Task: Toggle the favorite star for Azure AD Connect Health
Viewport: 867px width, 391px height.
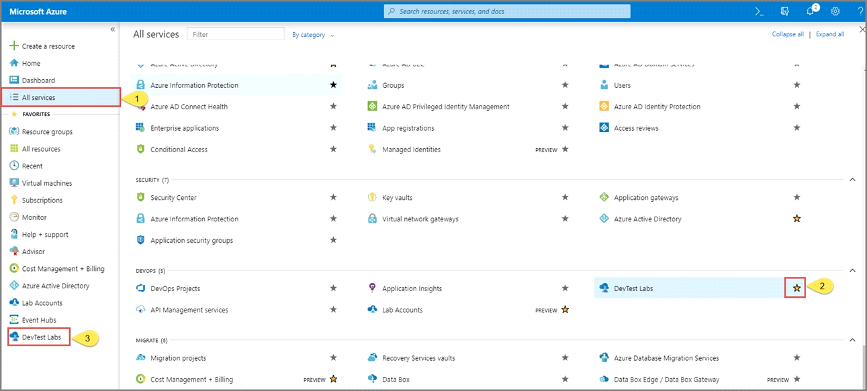Action: point(333,107)
